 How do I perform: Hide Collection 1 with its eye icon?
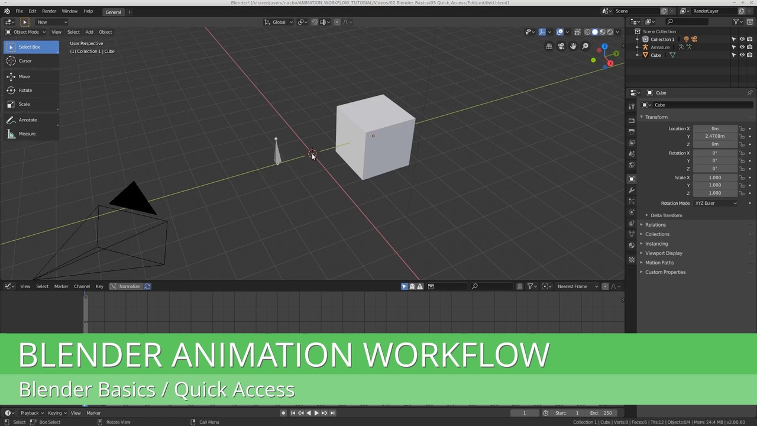[742, 40]
